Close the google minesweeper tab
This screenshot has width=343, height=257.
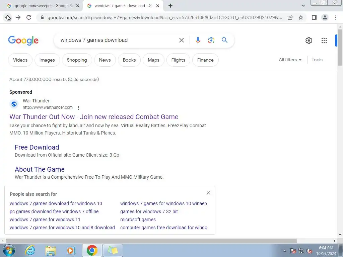pos(78,6)
